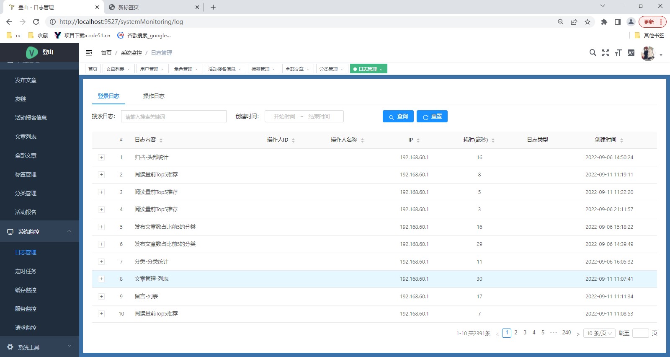This screenshot has width=670, height=357.
Task: Close the 日志管理 tag tab
Action: click(381, 70)
